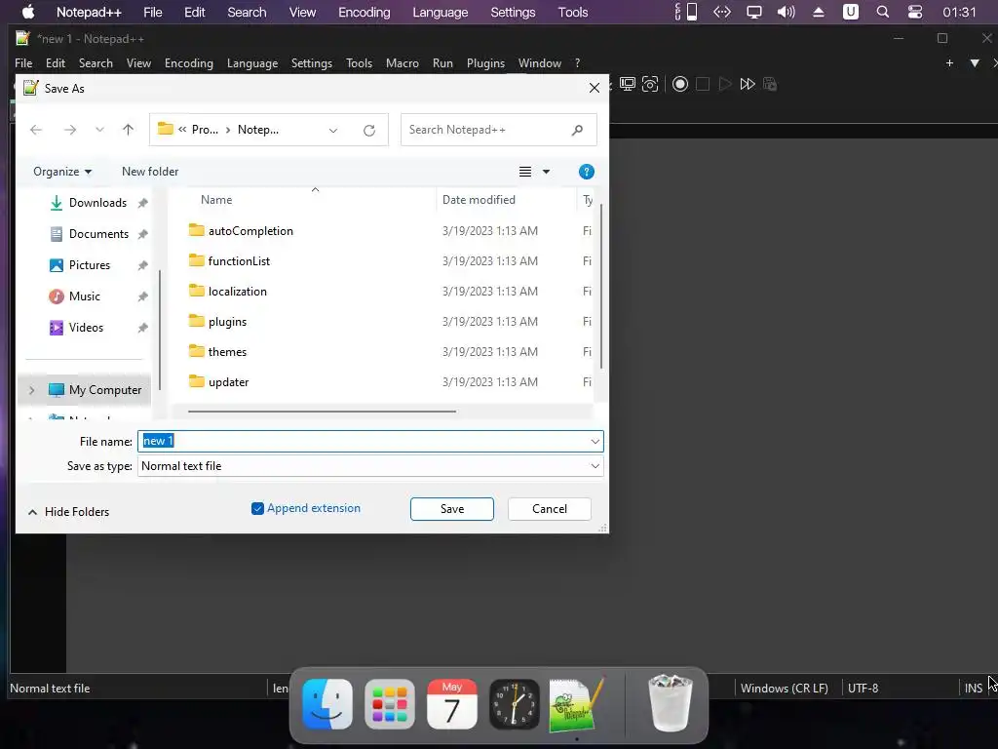The image size is (998, 749).
Task: Sort by Date modified column
Action: coord(479,199)
